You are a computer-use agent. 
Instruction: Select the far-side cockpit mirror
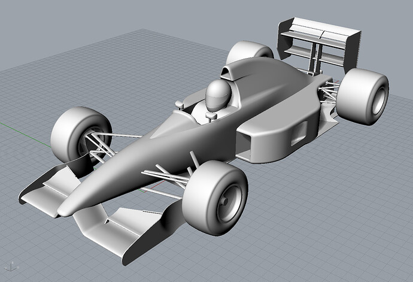(x=180, y=104)
